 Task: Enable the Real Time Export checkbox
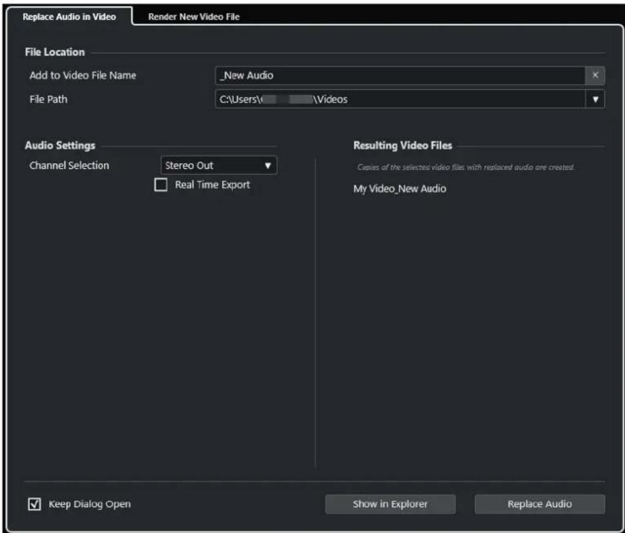161,185
